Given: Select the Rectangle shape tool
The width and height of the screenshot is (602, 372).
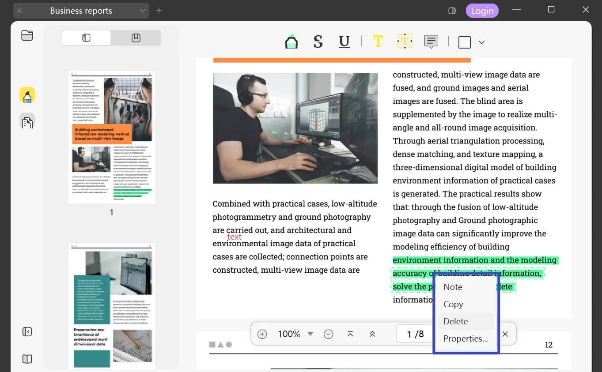Looking at the screenshot, I should [465, 42].
